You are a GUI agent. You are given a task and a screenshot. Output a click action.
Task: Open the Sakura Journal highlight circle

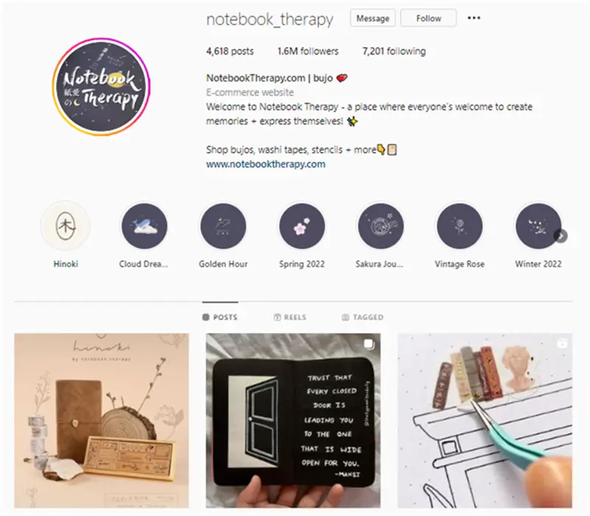click(381, 226)
